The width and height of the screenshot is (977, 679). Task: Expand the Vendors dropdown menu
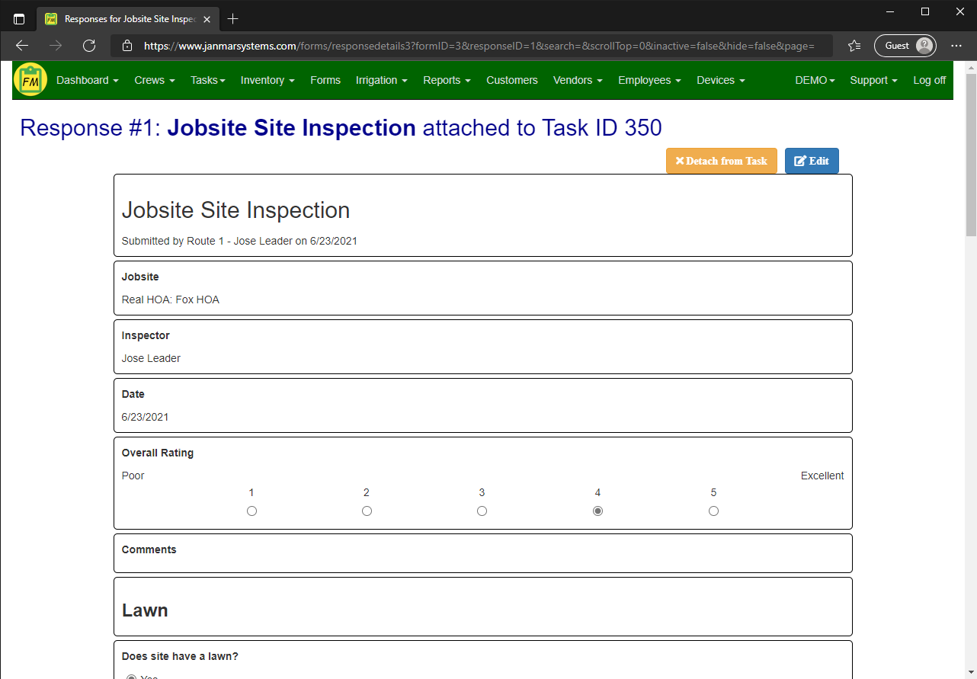tap(578, 80)
